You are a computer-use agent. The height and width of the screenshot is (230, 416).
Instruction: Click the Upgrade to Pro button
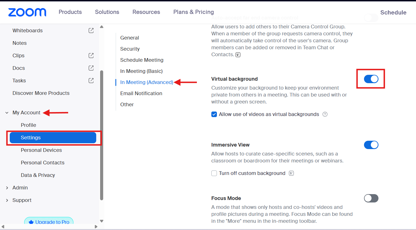49,222
